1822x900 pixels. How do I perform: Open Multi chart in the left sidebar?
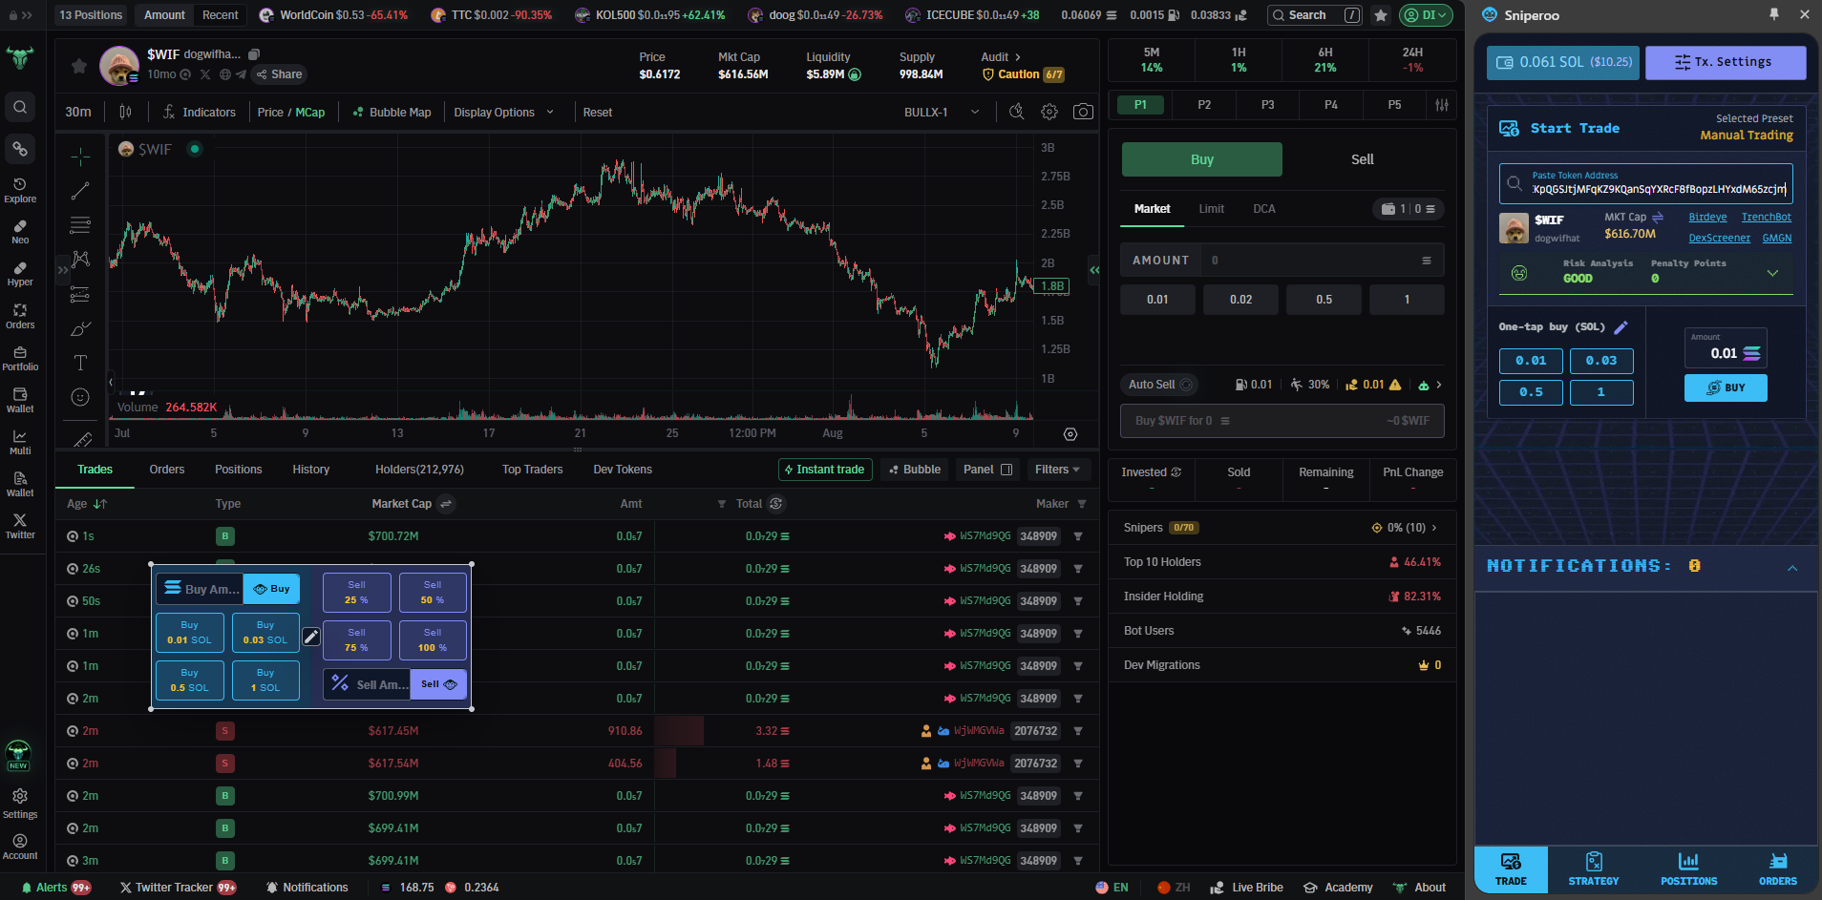[x=20, y=442]
